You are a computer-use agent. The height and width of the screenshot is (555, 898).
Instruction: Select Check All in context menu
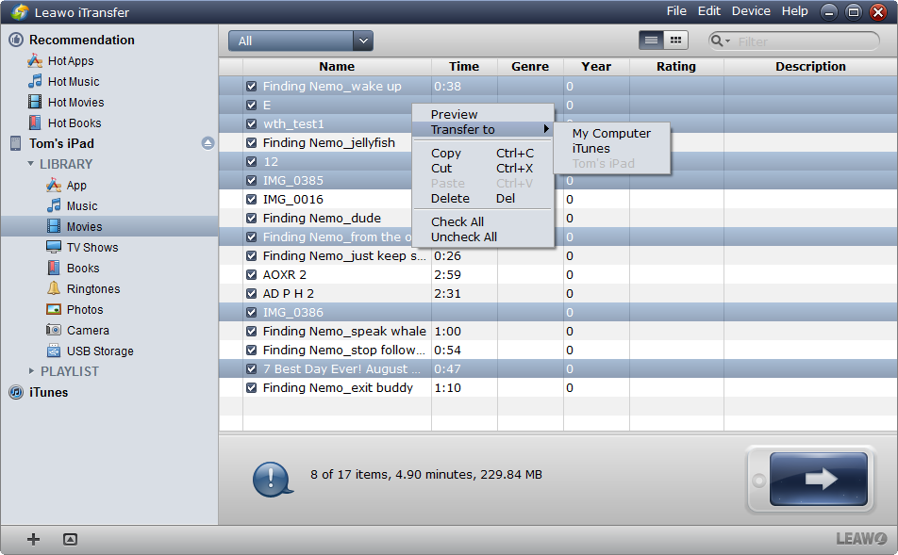click(x=457, y=222)
